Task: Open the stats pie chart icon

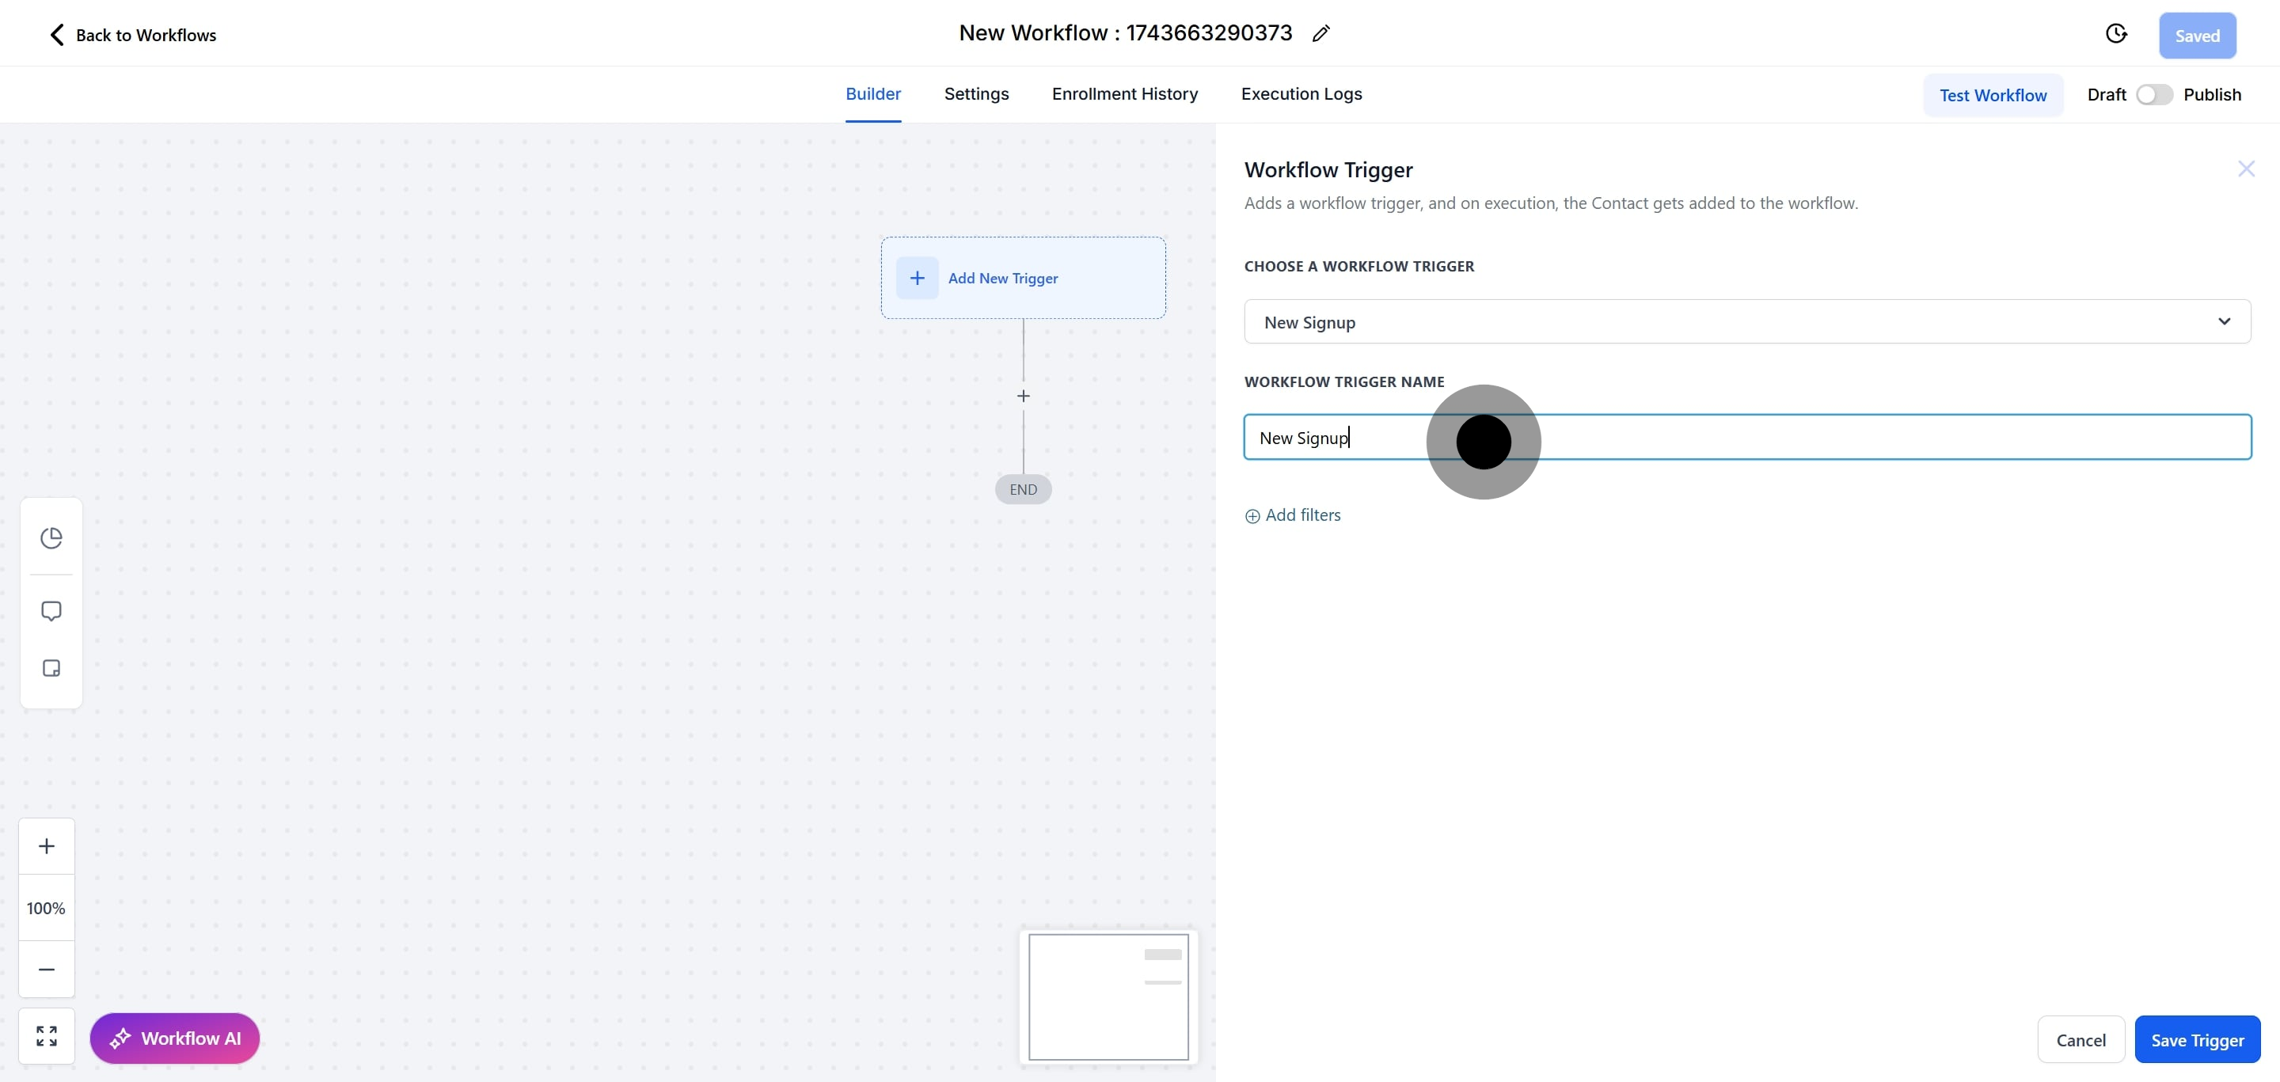Action: [51, 538]
